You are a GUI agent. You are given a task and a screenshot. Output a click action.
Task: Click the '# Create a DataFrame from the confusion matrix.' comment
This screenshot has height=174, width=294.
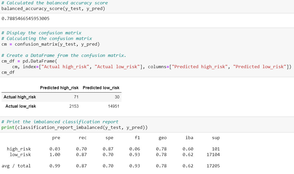(64, 56)
